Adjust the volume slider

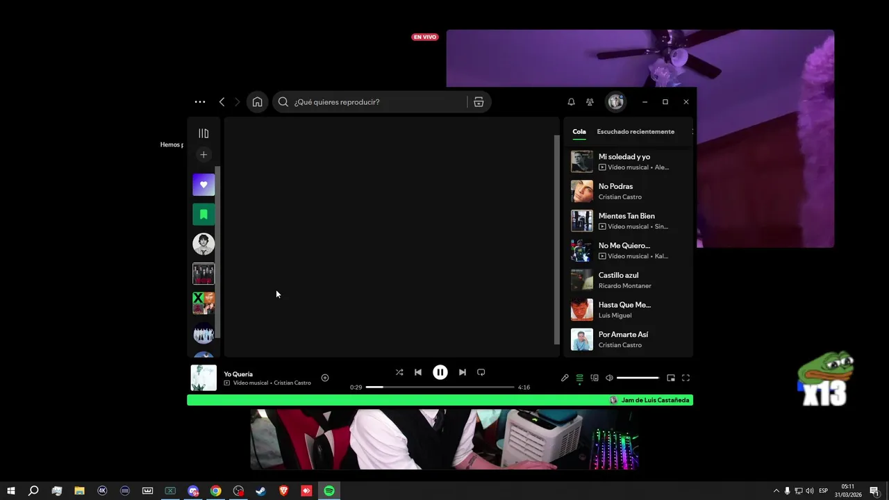coord(638,378)
